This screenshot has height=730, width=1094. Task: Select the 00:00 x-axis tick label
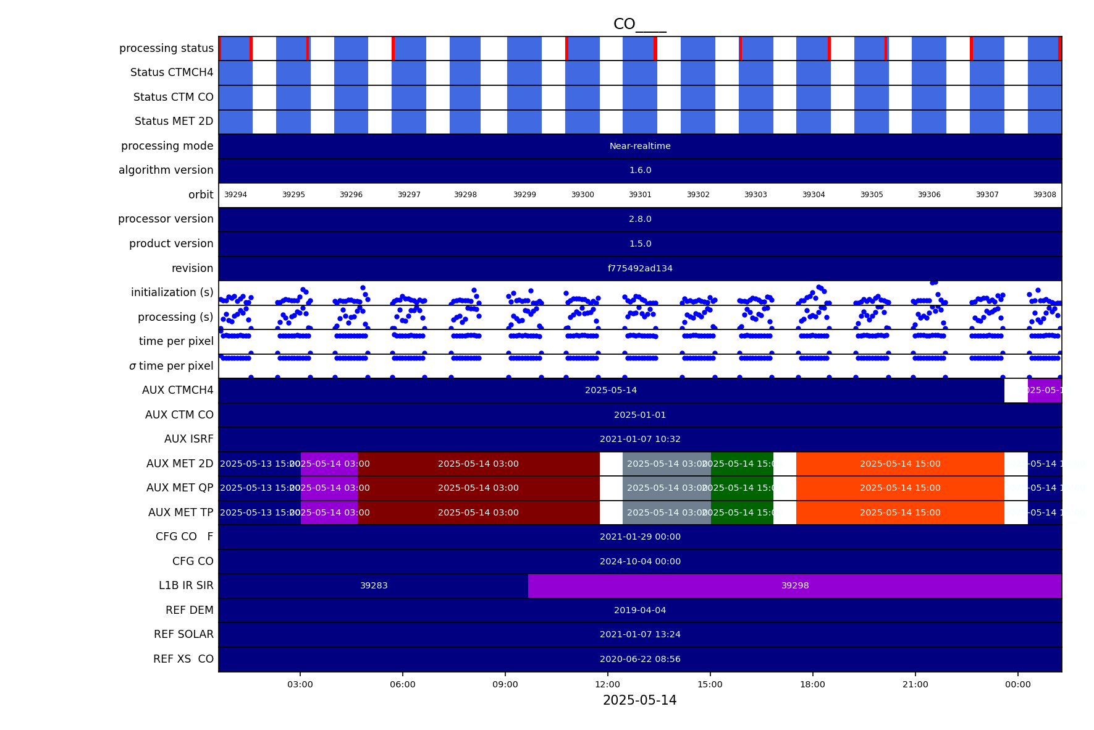tap(1017, 684)
